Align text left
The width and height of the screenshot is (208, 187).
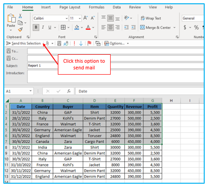[104, 27]
